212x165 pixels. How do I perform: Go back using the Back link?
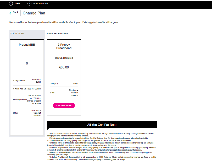(x=16, y=12)
